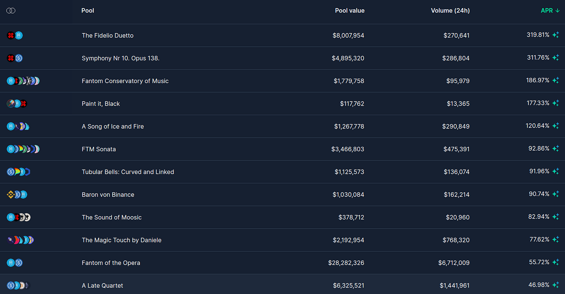Open Symphony Nr 10. Opus 138. pool
This screenshot has width=565, height=294.
point(120,58)
